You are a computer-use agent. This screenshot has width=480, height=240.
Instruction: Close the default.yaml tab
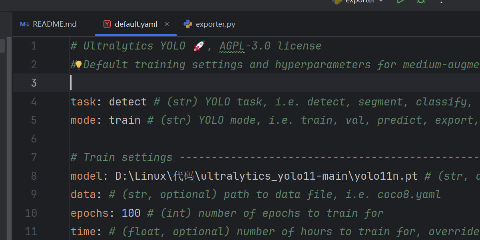click(x=167, y=24)
